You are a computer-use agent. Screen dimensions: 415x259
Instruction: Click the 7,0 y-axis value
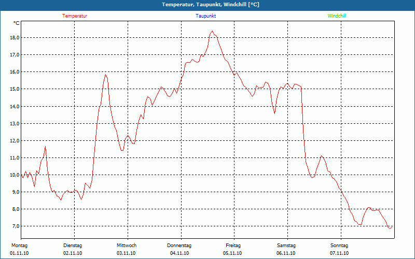coord(16,226)
